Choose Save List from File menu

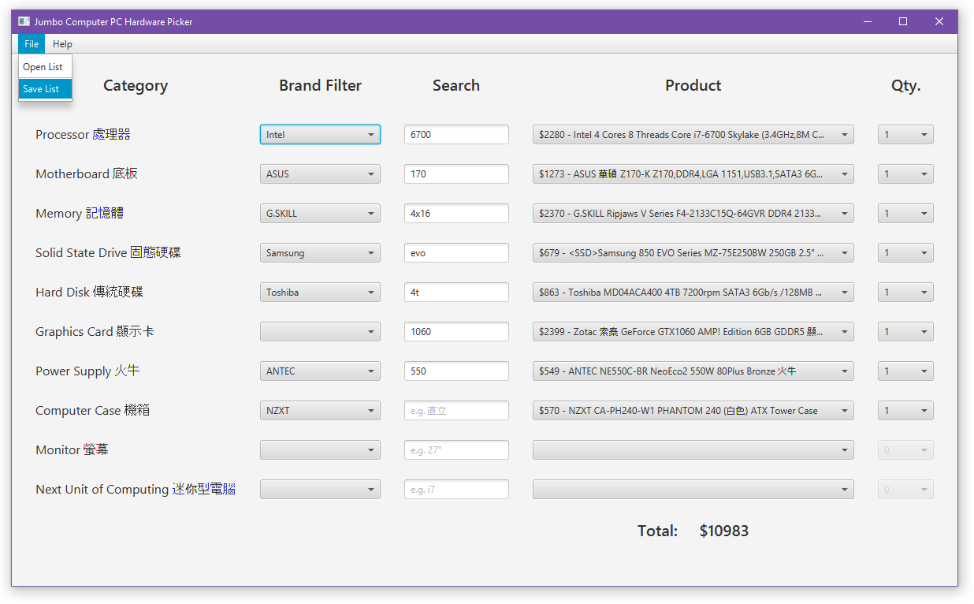point(45,89)
